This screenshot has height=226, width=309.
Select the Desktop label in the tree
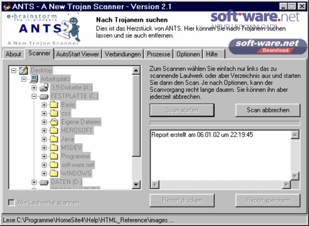[x=42, y=71]
